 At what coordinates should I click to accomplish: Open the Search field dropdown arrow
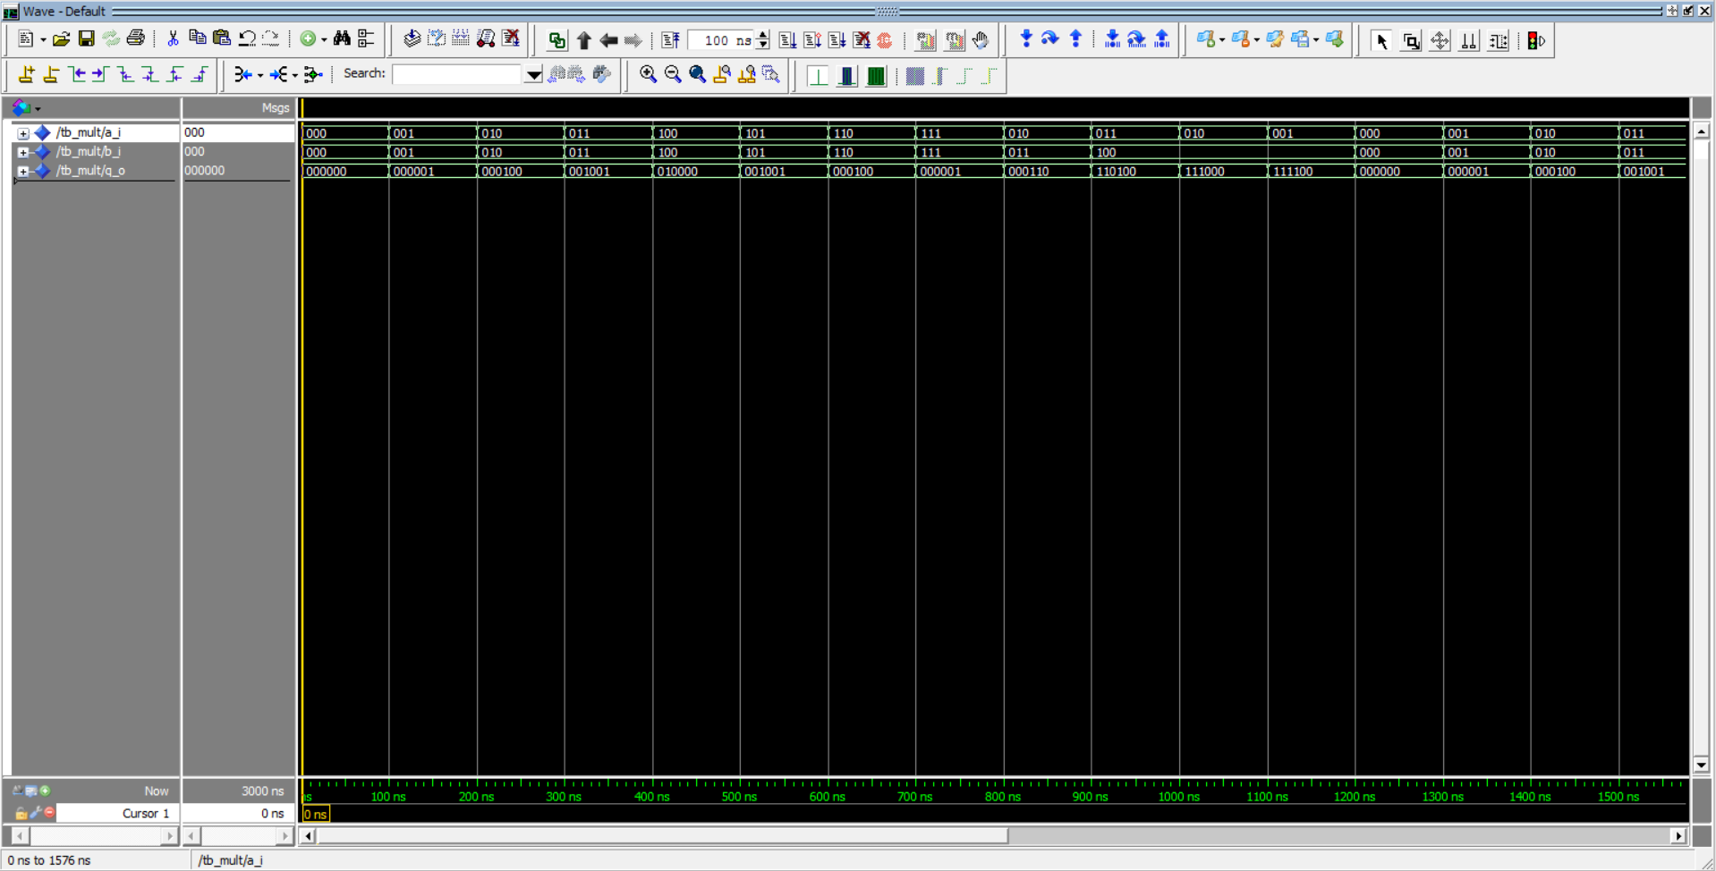point(533,75)
